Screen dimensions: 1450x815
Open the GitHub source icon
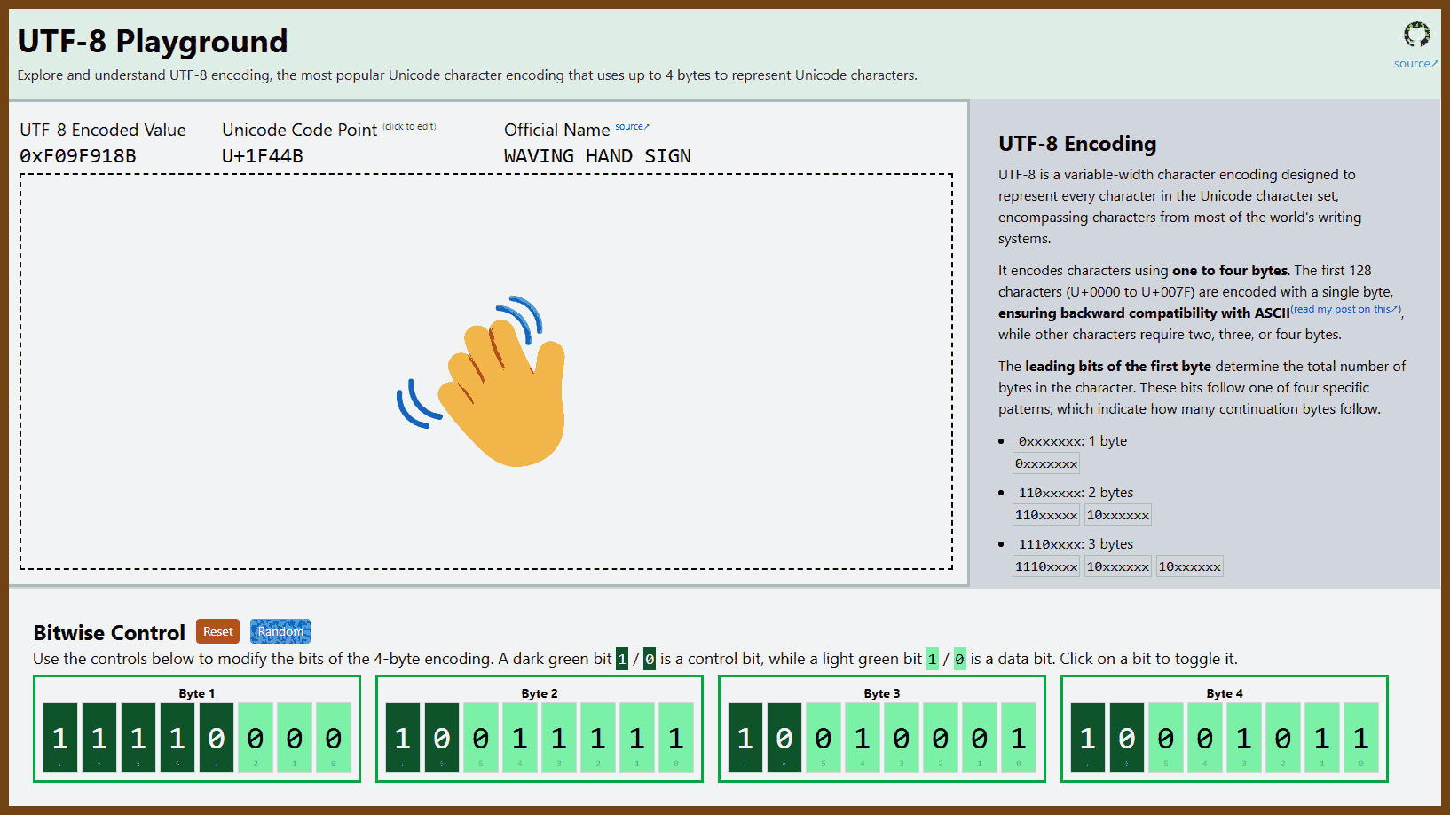[x=1416, y=35]
